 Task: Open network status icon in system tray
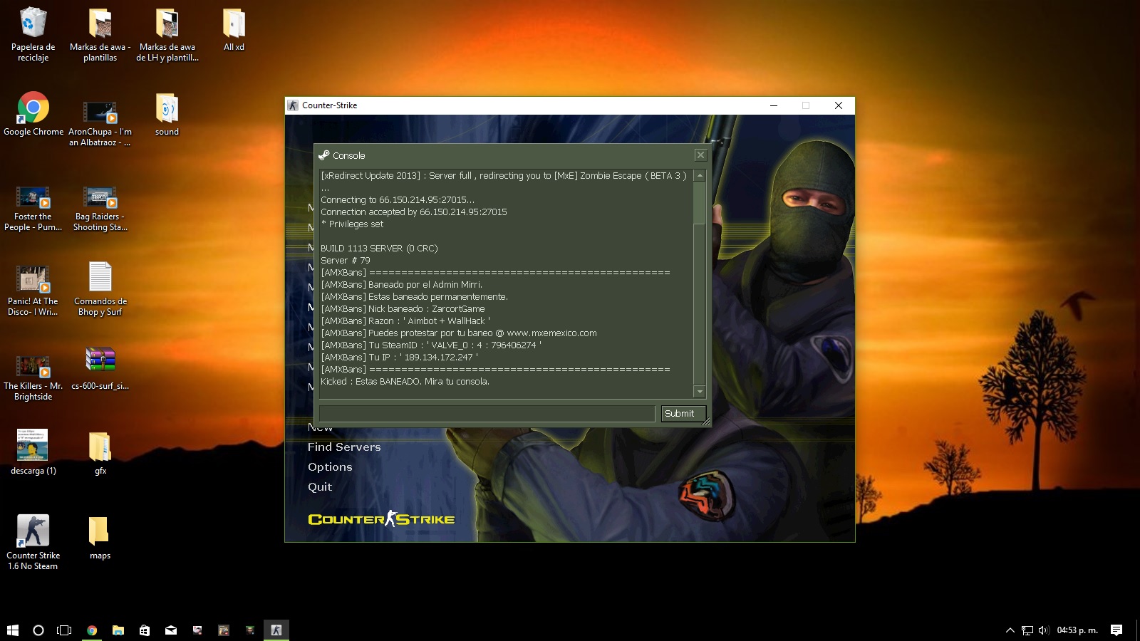point(1027,630)
